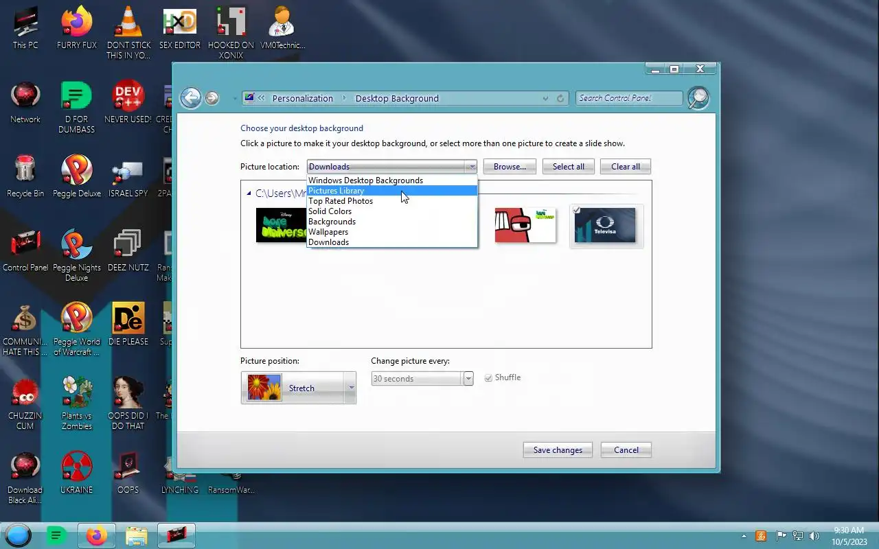Refresh the address bar location
The width and height of the screenshot is (879, 549).
click(560, 98)
